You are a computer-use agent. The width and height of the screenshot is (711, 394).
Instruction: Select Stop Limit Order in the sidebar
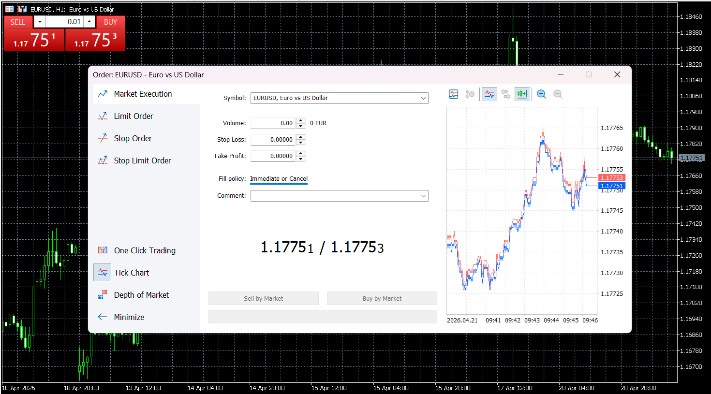point(147,161)
